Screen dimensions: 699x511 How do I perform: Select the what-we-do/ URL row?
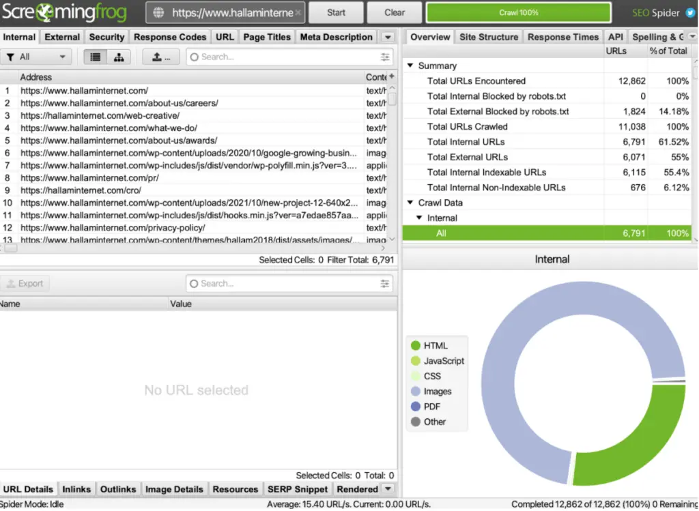(193, 128)
